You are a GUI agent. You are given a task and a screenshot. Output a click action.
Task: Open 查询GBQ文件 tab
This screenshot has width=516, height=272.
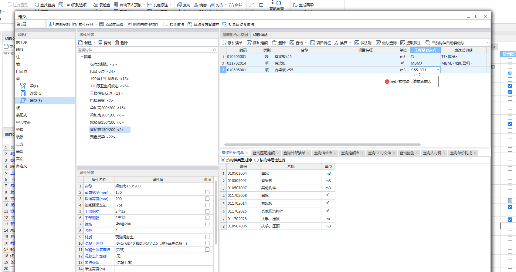tap(379, 153)
